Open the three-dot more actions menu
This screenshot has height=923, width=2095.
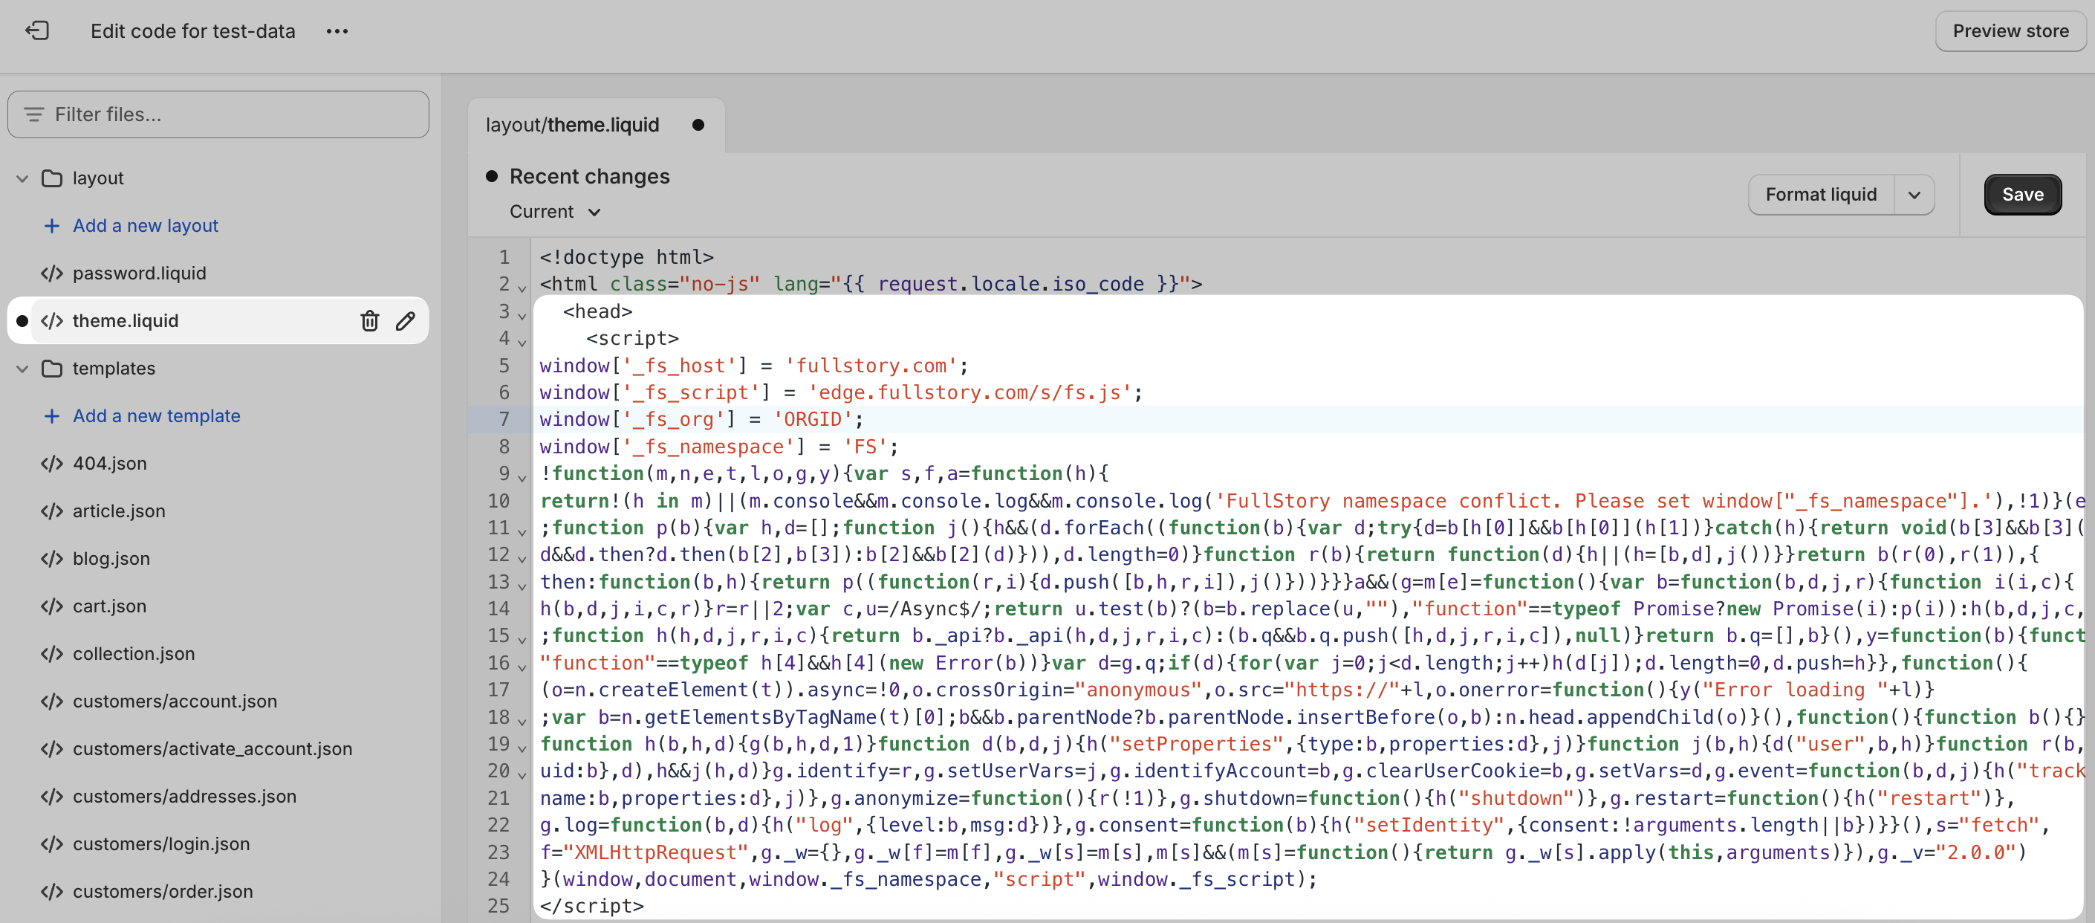[x=337, y=31]
